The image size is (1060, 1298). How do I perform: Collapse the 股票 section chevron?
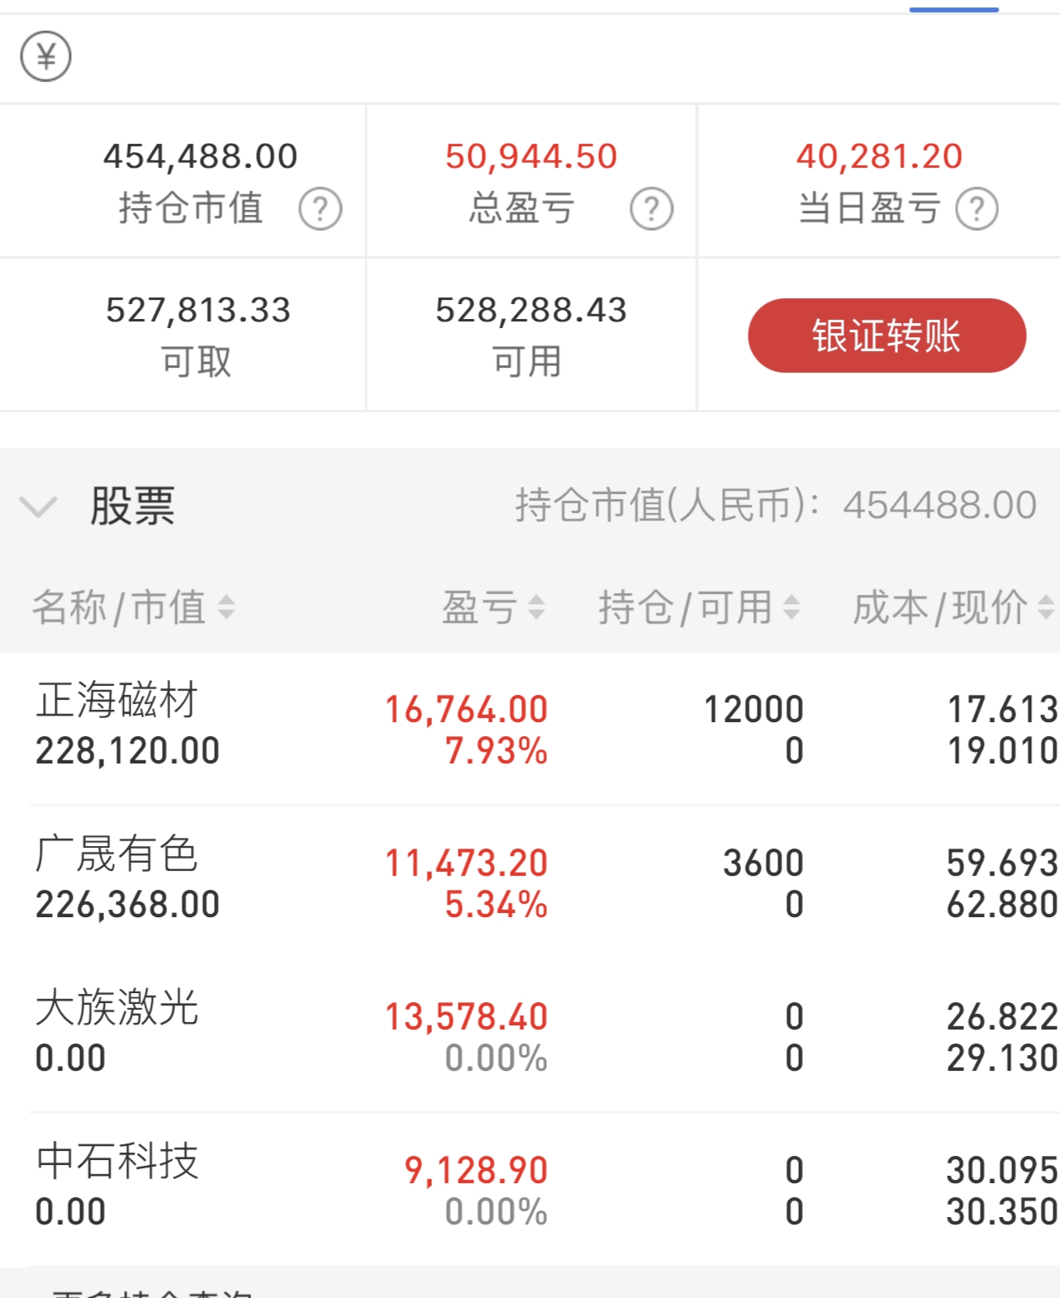tap(38, 506)
